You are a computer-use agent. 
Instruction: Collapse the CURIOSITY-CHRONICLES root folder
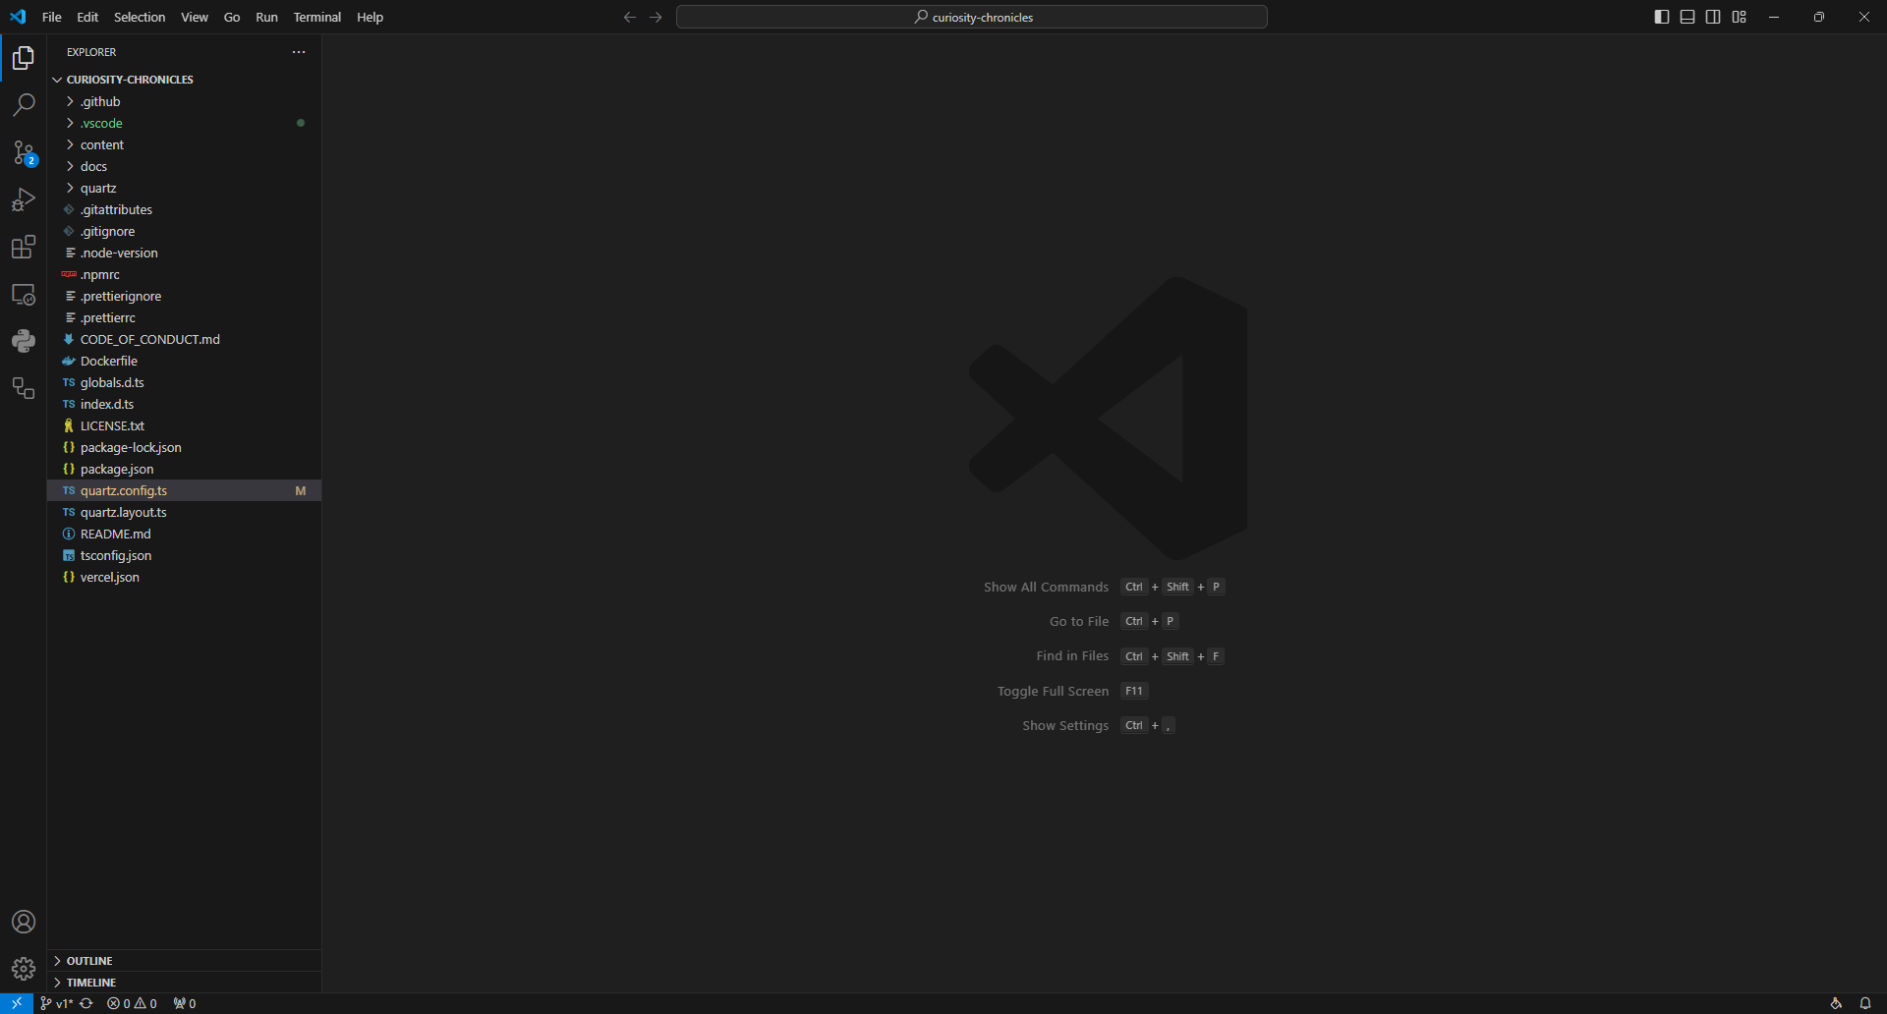coord(184,80)
